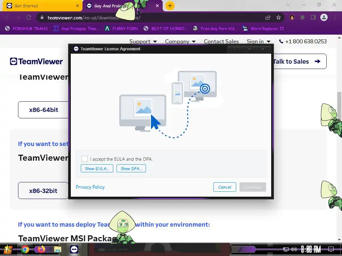Select the TeamViewer taskbar icon
The width and height of the screenshot is (342, 256).
pos(74,249)
